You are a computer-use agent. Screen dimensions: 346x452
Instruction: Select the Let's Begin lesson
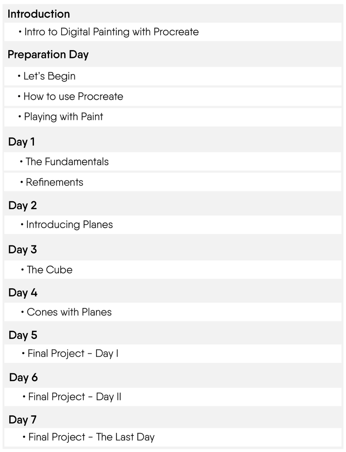[x=49, y=76]
